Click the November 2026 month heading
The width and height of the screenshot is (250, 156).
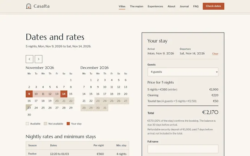click(x=40, y=68)
